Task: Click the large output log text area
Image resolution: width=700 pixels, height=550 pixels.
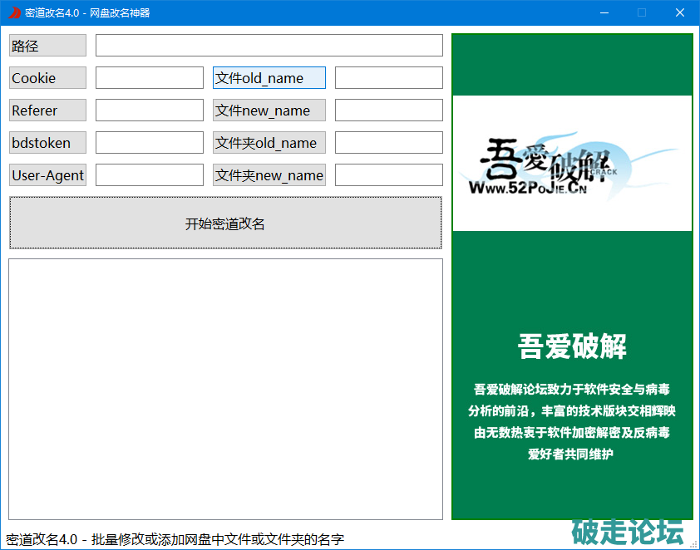Action: pos(225,389)
